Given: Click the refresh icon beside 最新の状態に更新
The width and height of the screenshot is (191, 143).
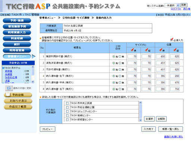Looking at the screenshot, I should click(x=9, y=88).
